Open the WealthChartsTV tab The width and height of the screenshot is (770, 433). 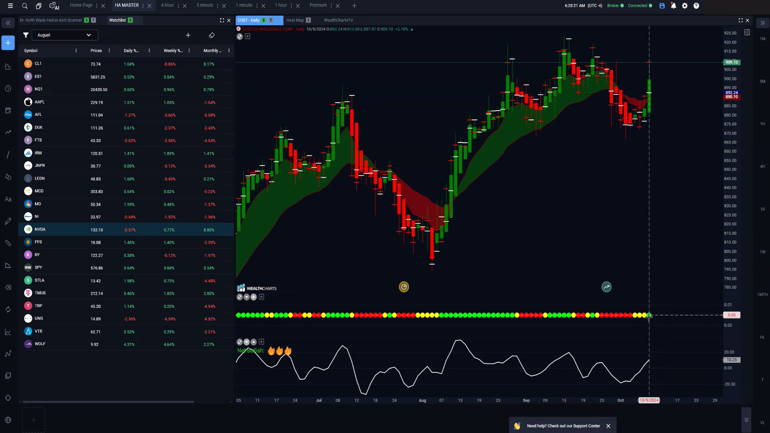tap(338, 20)
